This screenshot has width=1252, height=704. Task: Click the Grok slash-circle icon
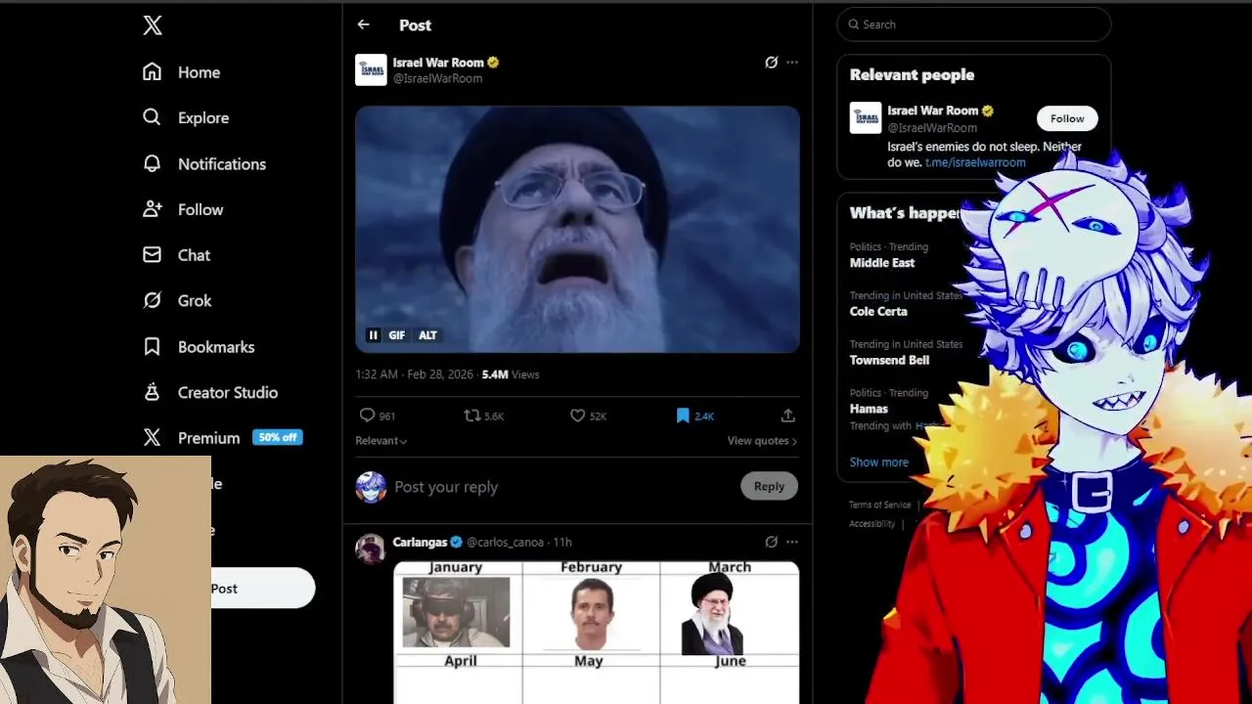[152, 300]
